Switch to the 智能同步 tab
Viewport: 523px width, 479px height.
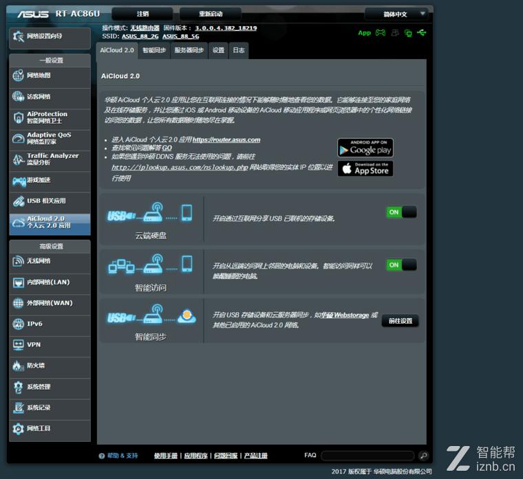[153, 50]
